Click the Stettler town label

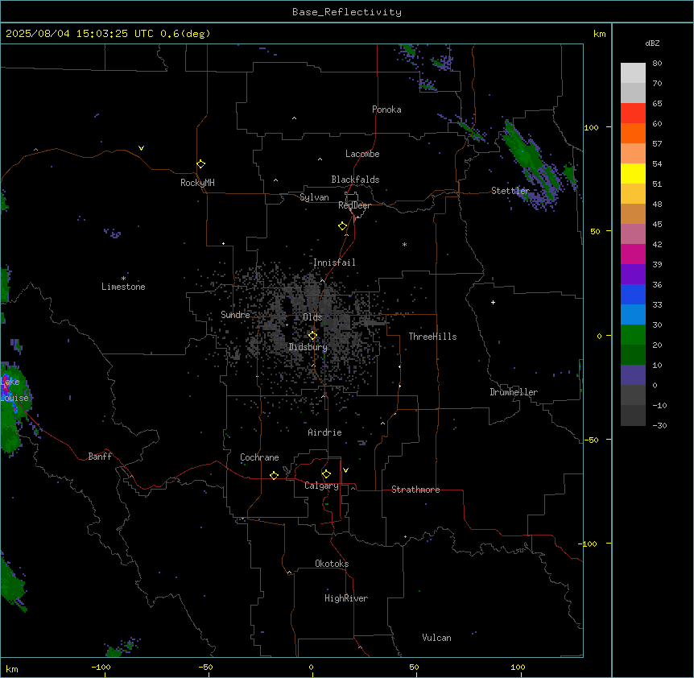[x=510, y=191]
